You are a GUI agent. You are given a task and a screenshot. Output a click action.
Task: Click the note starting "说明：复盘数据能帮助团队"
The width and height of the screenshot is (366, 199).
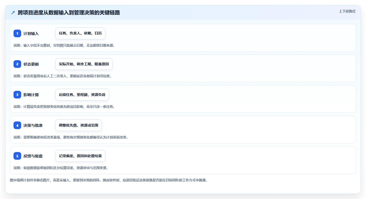(61, 168)
